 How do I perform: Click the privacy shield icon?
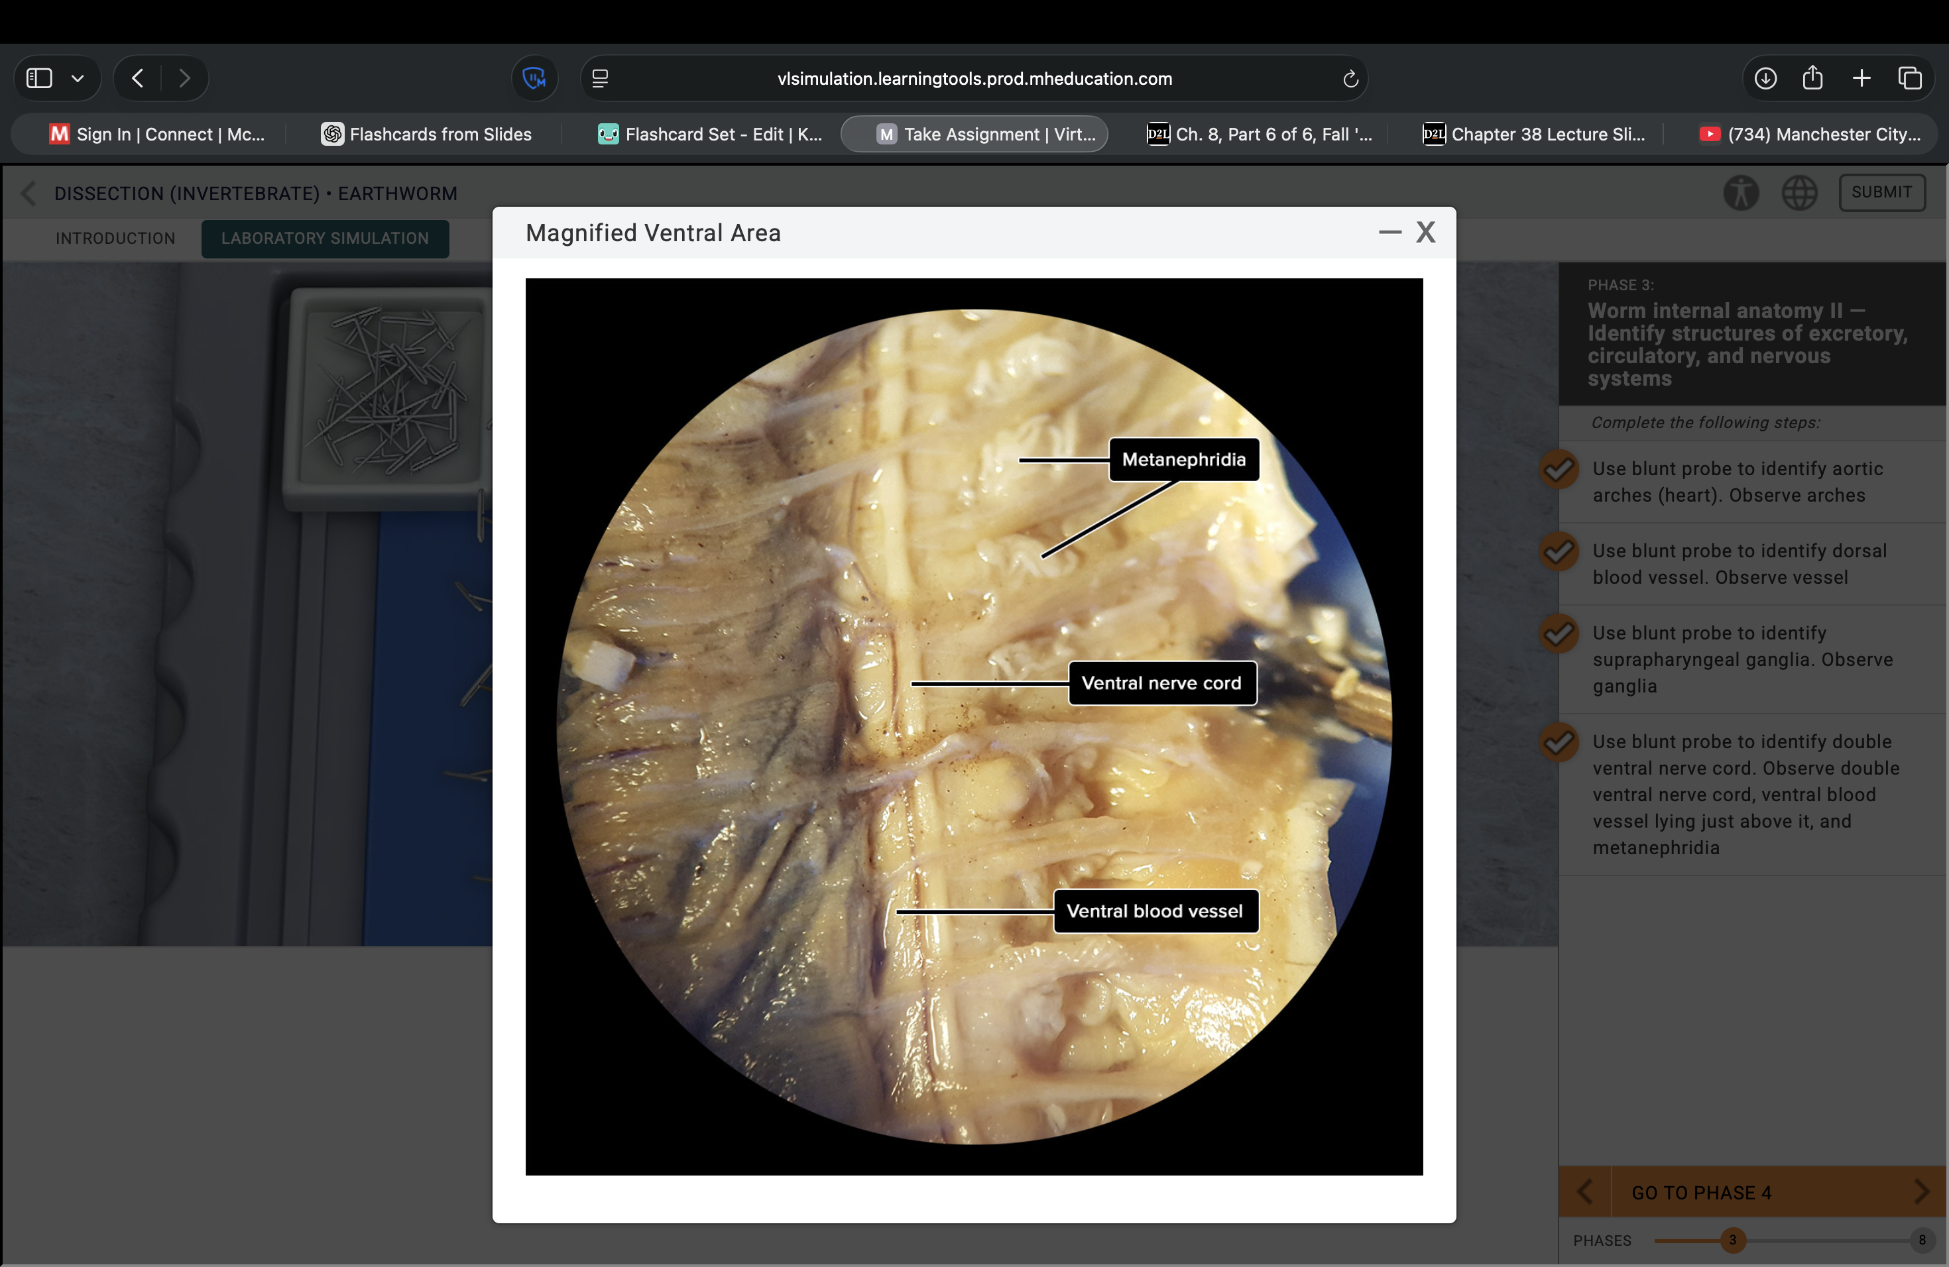click(x=534, y=79)
